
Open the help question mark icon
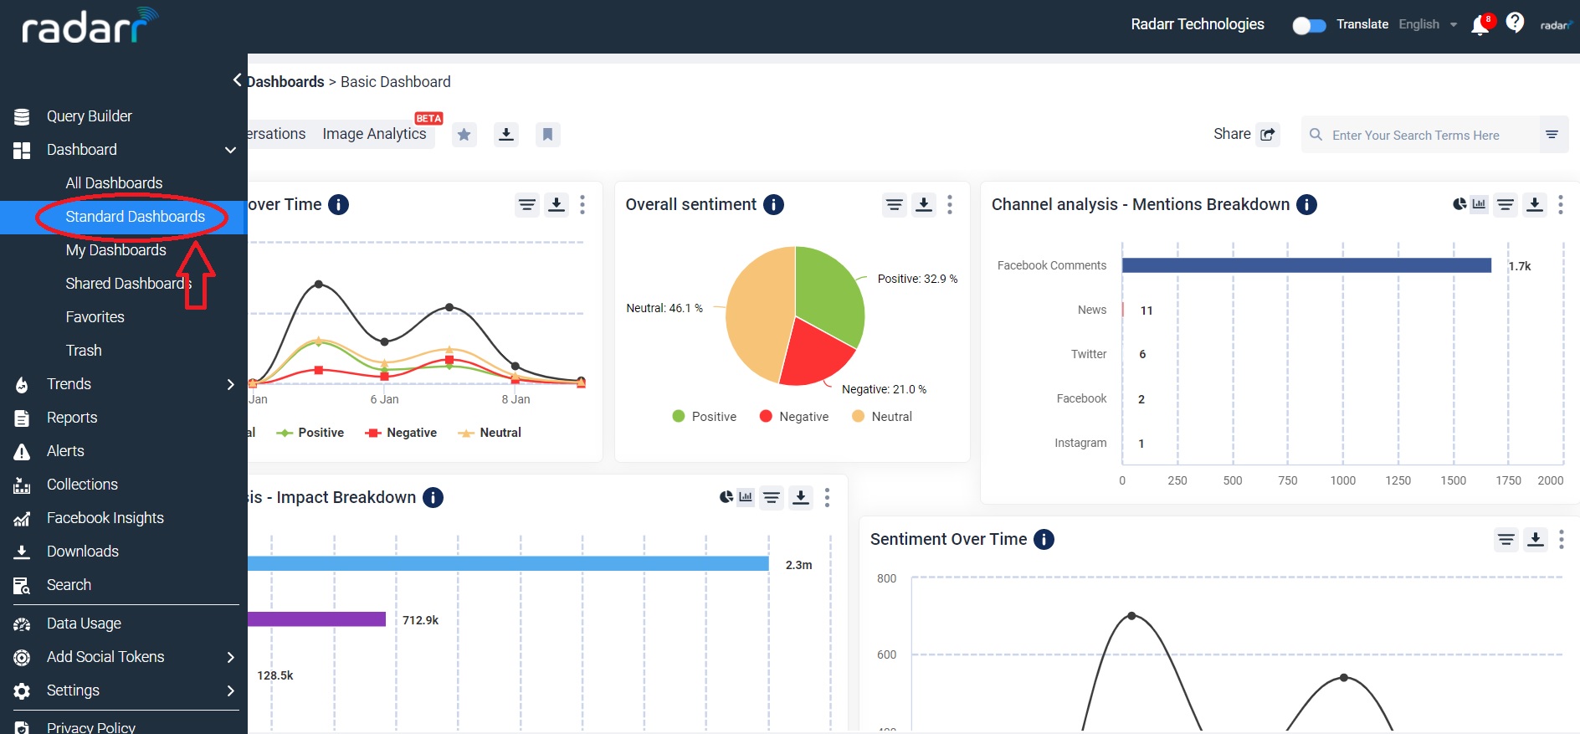click(1515, 23)
